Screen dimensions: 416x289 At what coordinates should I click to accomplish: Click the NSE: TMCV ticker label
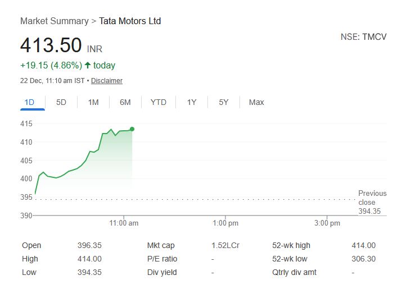[x=363, y=37]
